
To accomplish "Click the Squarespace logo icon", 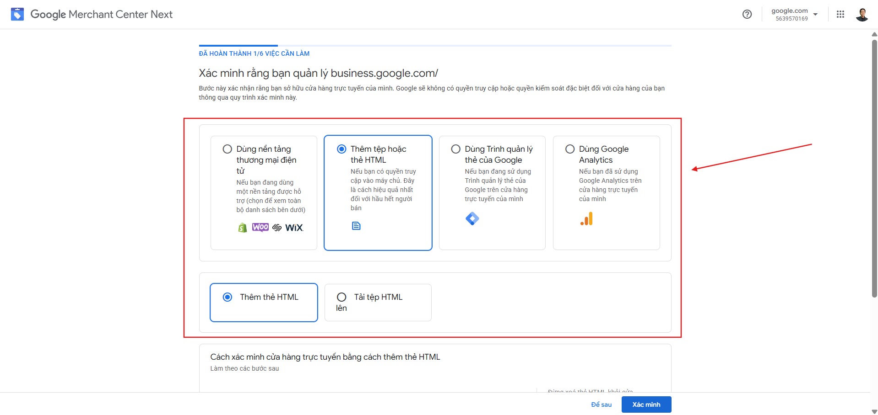I will tap(277, 228).
